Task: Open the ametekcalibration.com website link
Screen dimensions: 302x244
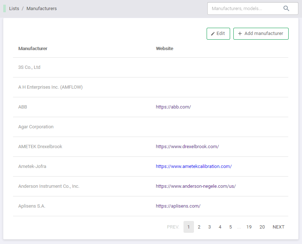Action: [x=194, y=167]
